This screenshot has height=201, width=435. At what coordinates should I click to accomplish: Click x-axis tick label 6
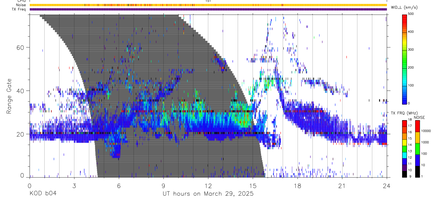click(x=119, y=186)
